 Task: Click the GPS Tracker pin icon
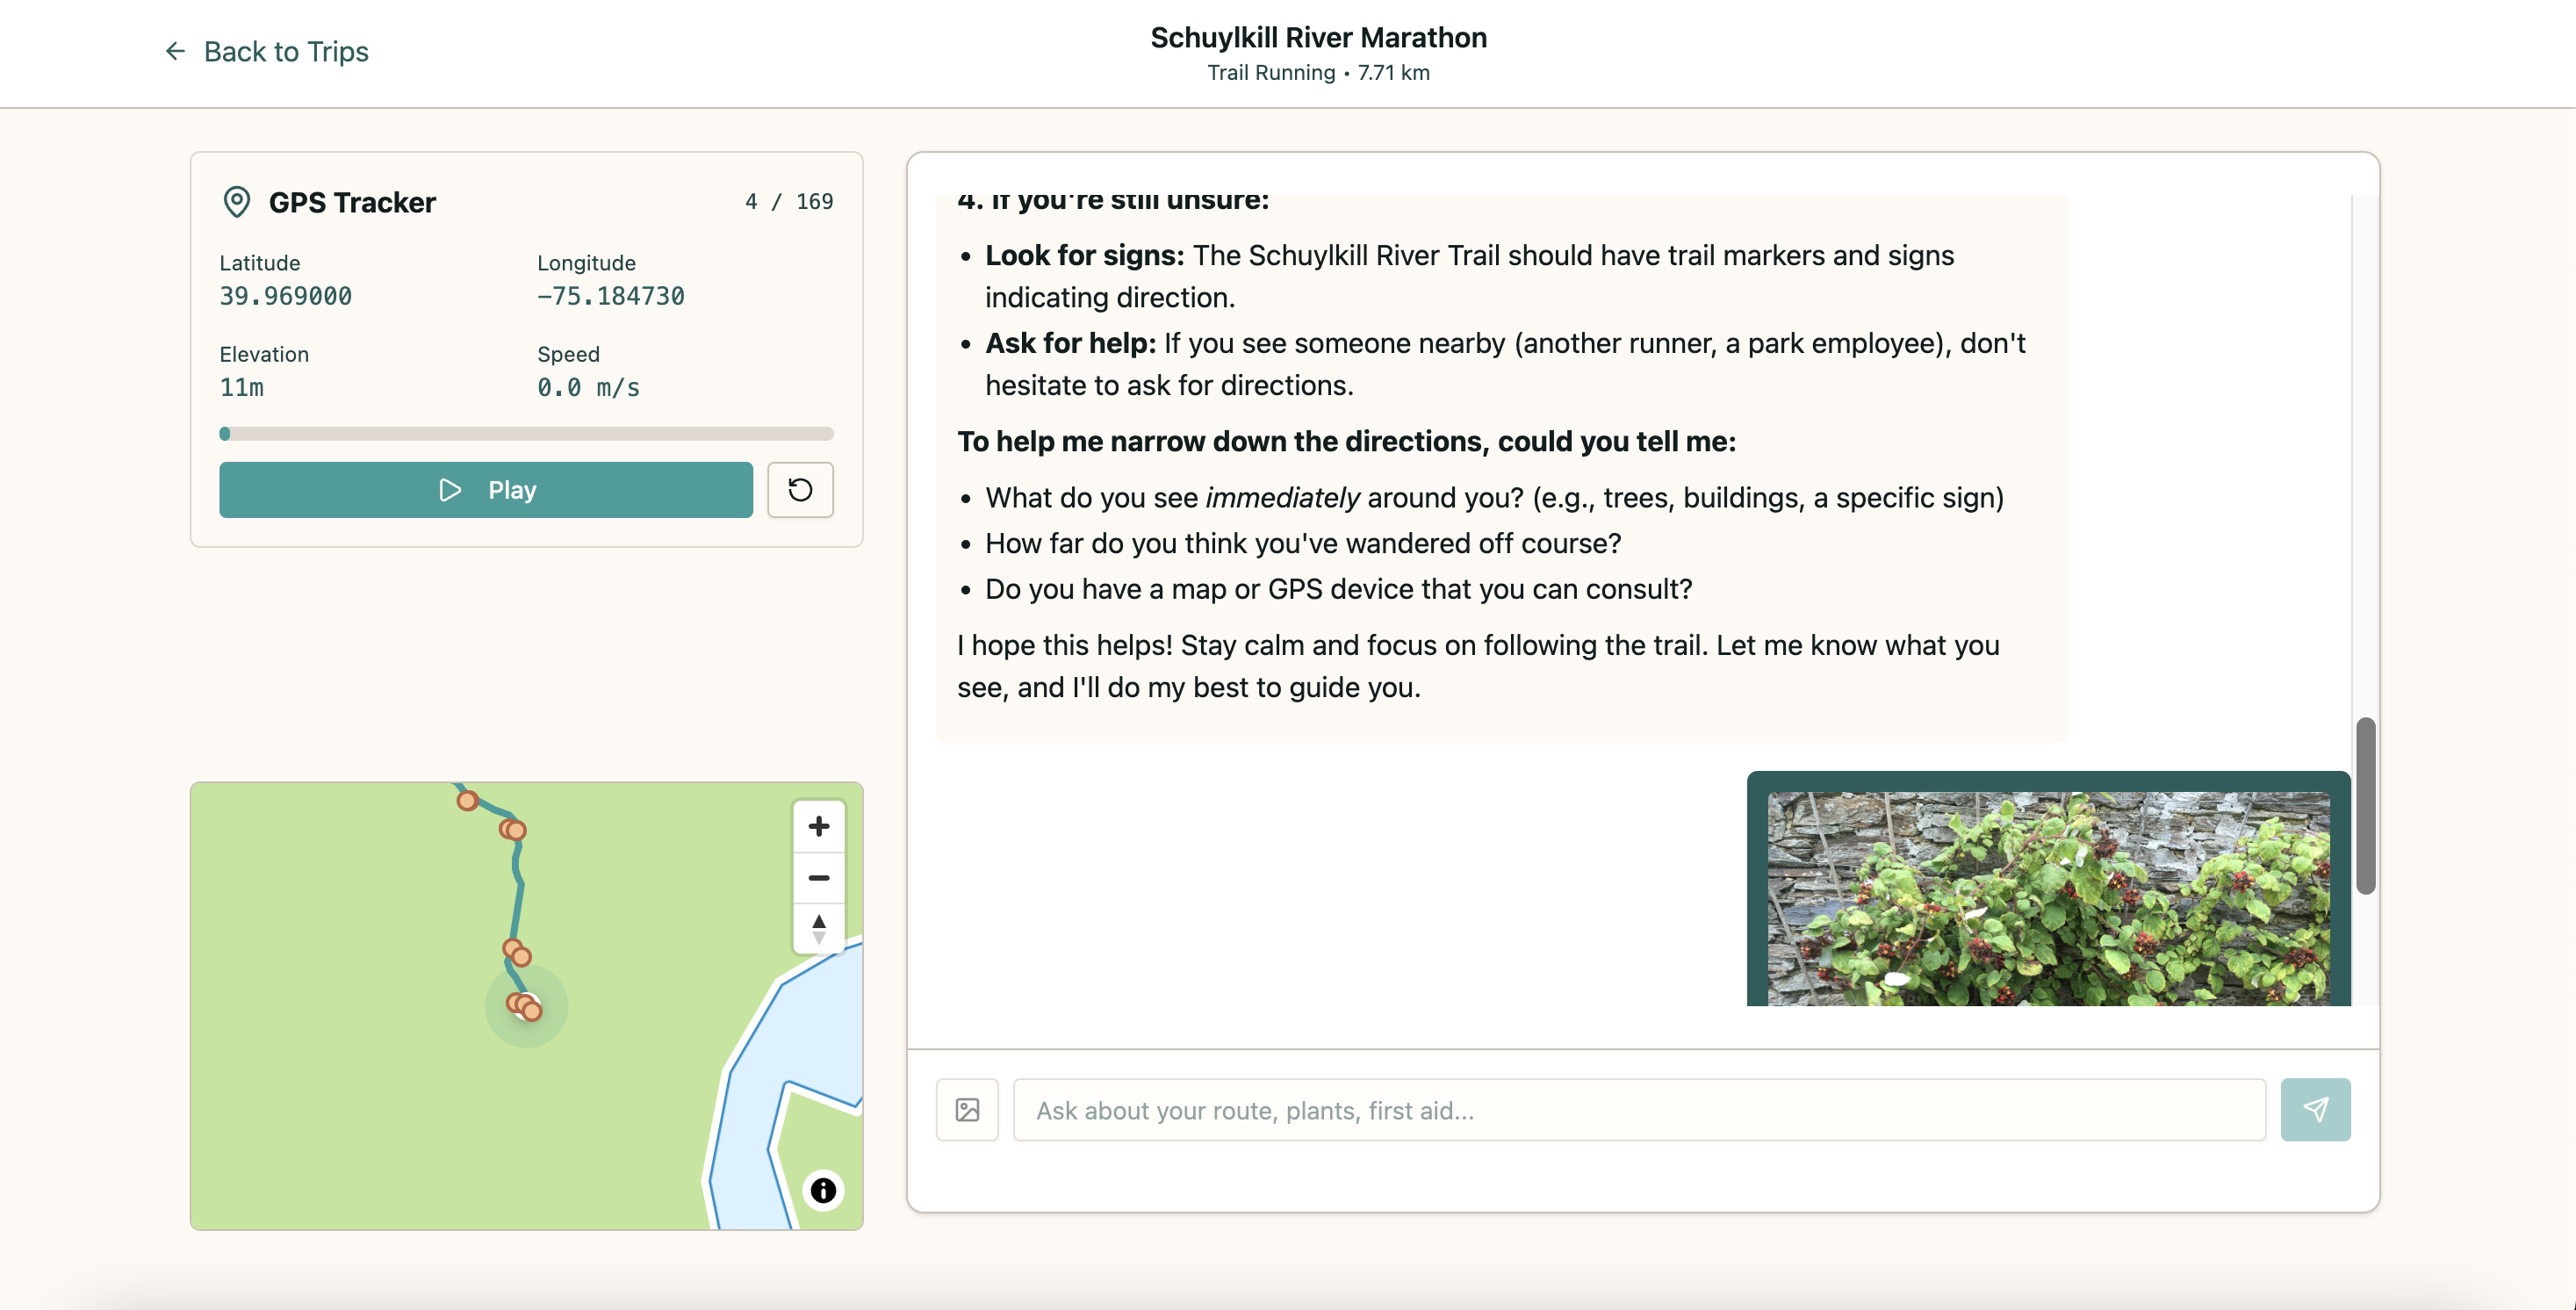236,202
